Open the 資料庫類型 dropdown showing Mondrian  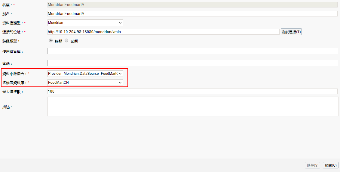[85, 23]
